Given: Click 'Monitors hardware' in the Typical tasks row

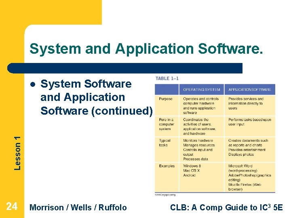Looking at the screenshot, I should tap(198, 140).
